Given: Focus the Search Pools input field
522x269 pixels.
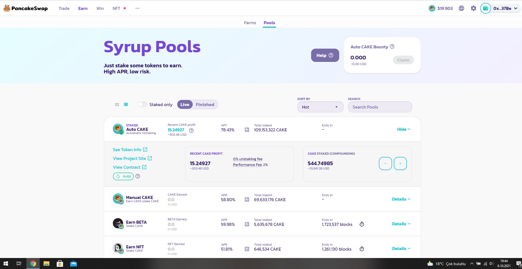Looking at the screenshot, I should [380, 107].
